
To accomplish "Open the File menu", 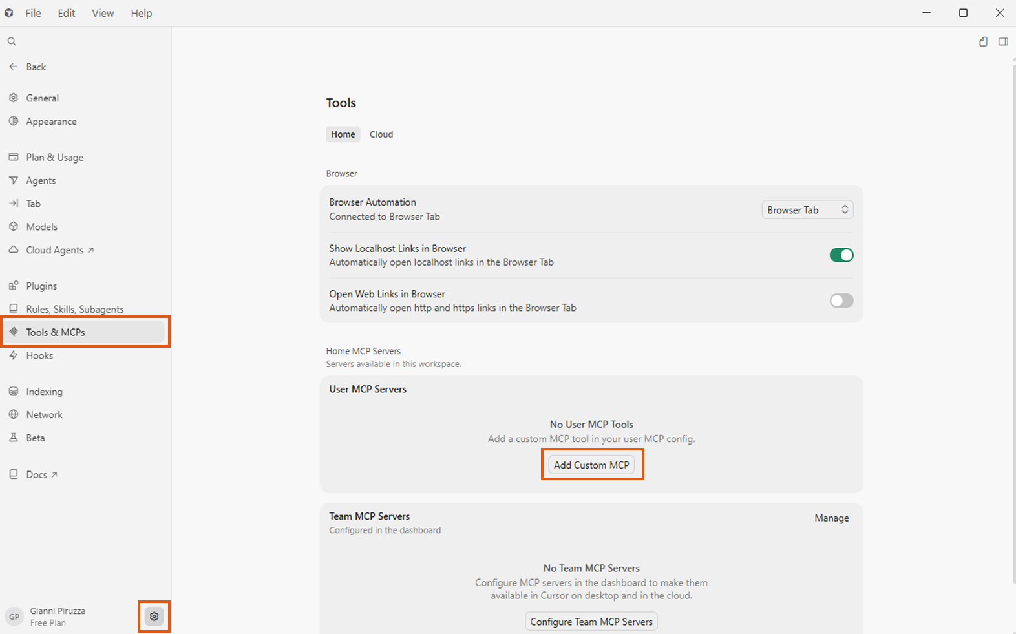I will (x=33, y=13).
